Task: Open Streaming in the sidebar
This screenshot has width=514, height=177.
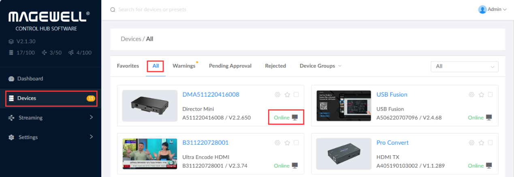Action: pos(51,118)
